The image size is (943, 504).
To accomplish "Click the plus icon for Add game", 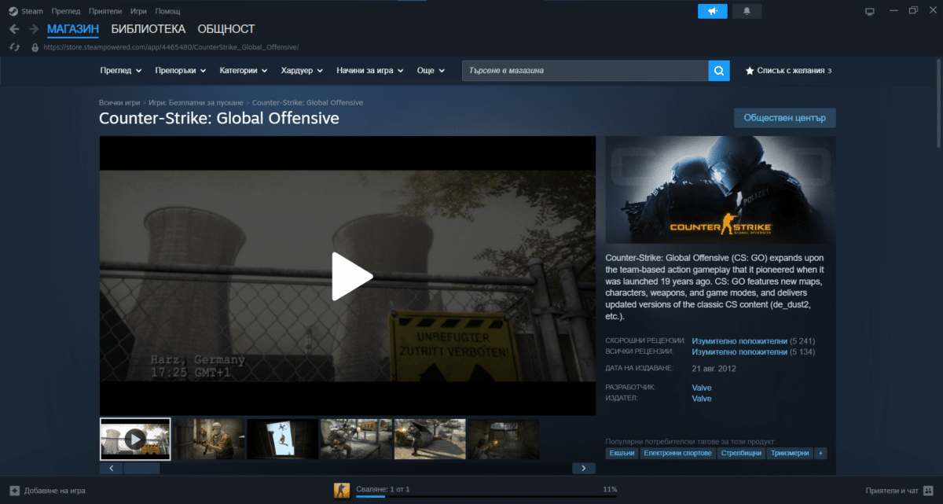I will [x=14, y=491].
